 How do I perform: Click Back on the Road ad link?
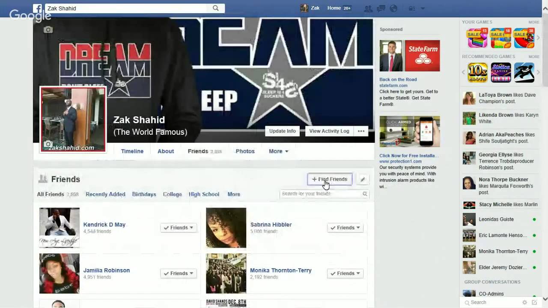click(x=398, y=80)
